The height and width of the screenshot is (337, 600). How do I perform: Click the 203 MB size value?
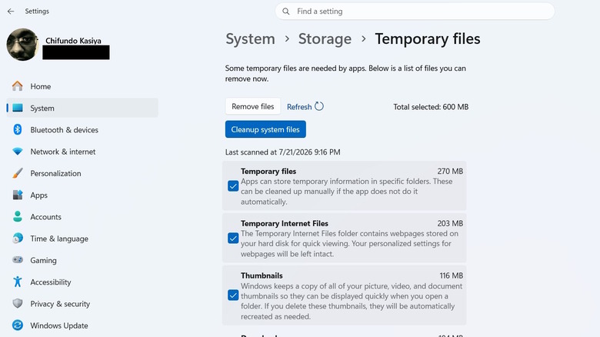tap(450, 223)
